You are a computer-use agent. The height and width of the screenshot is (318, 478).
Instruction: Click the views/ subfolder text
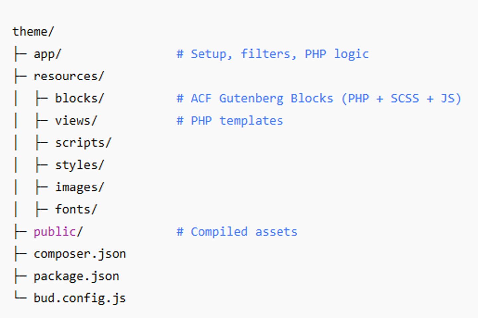pyautogui.click(x=76, y=121)
